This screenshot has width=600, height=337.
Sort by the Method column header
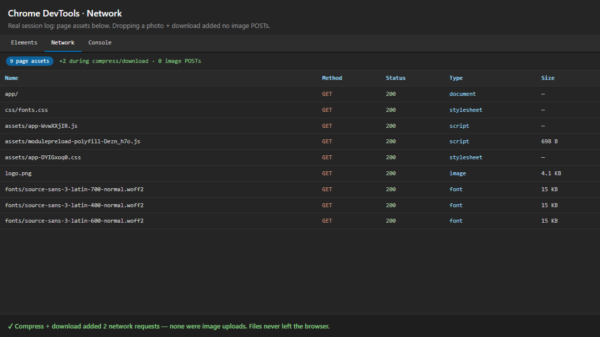332,78
